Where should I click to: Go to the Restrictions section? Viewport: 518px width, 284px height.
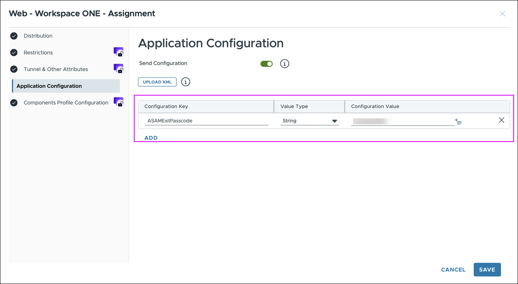click(x=38, y=53)
